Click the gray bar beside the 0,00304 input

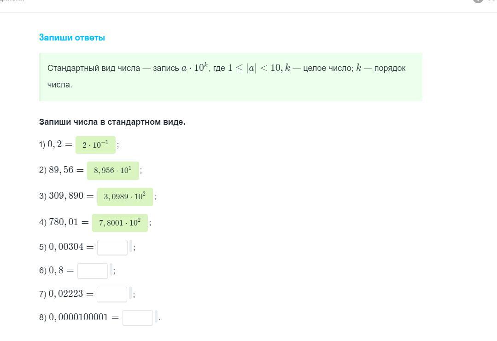point(131,246)
